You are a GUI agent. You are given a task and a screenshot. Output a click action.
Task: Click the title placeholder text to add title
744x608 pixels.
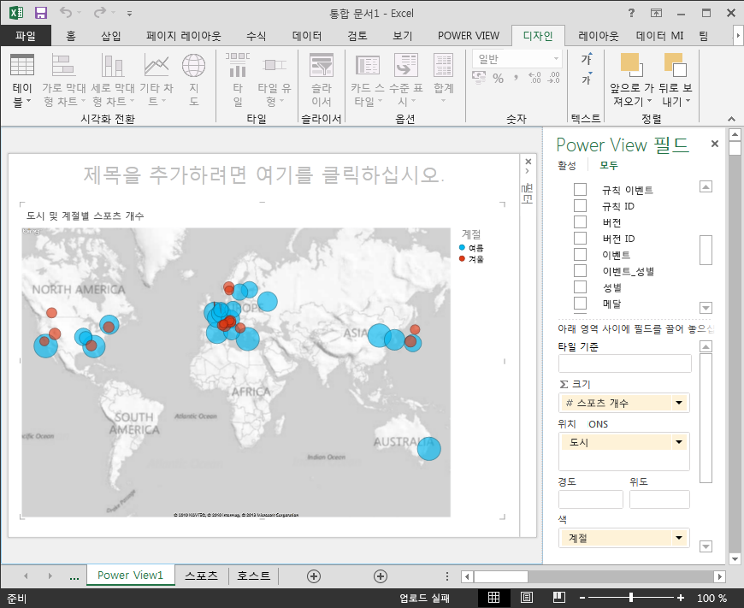[263, 174]
